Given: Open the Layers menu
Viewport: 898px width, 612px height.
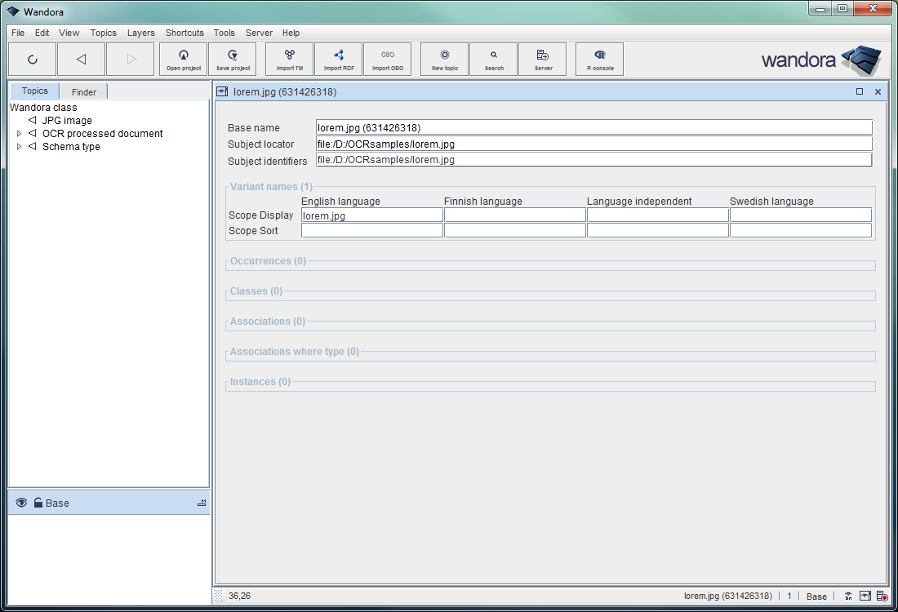Looking at the screenshot, I should coord(140,33).
